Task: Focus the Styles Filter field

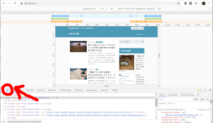Action: coord(175,99)
